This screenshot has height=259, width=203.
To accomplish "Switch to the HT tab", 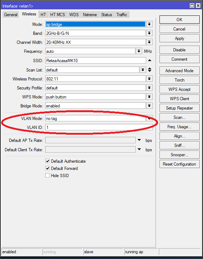I will (43, 14).
